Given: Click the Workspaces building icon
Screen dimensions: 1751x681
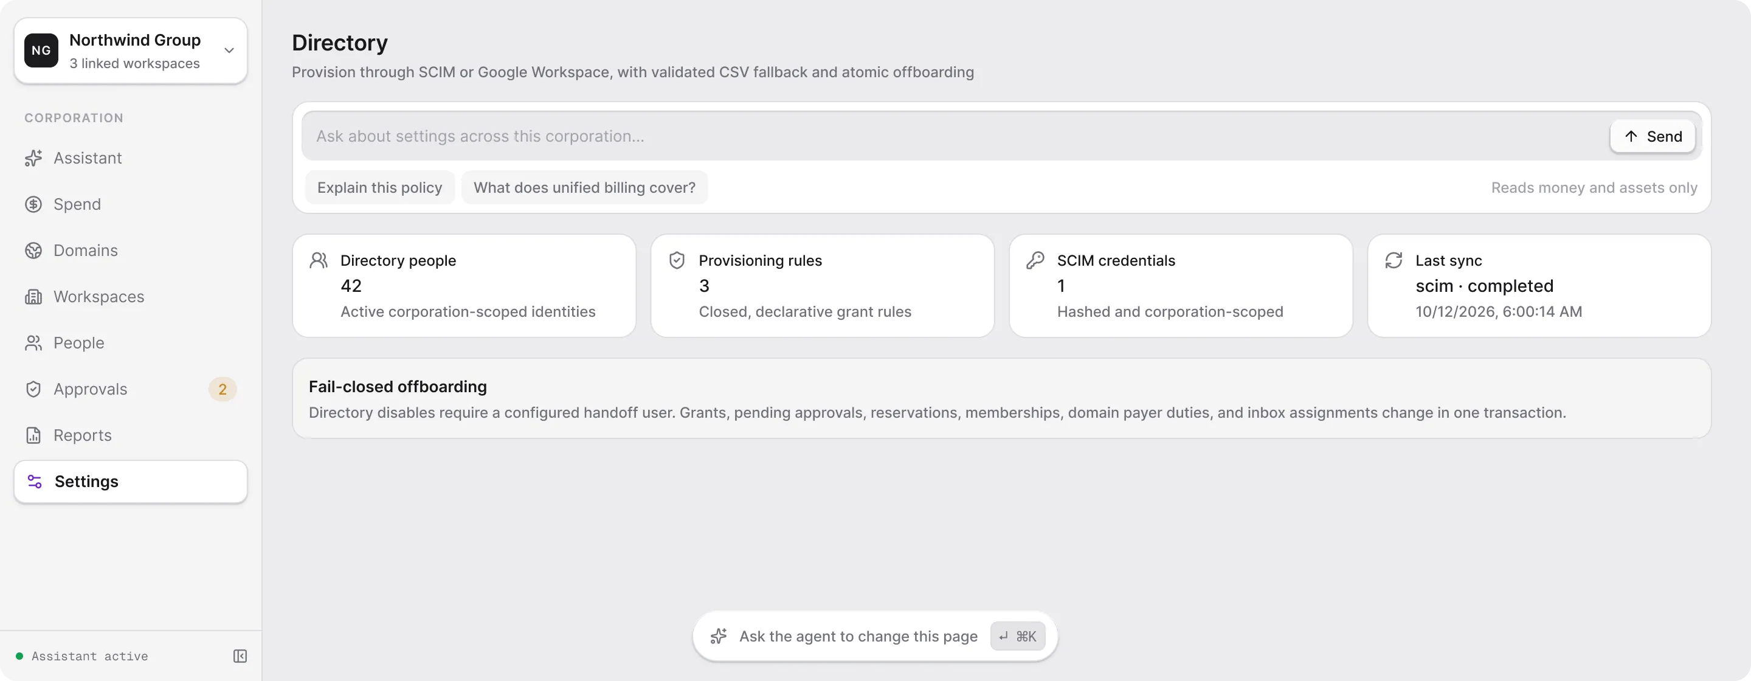Looking at the screenshot, I should pyautogui.click(x=33, y=297).
